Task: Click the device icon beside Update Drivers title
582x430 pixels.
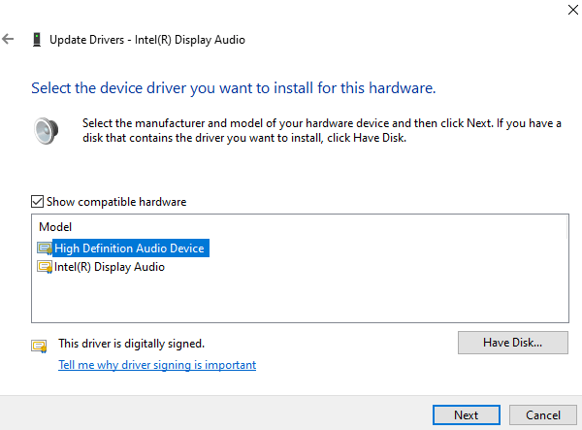Action: coord(37,40)
